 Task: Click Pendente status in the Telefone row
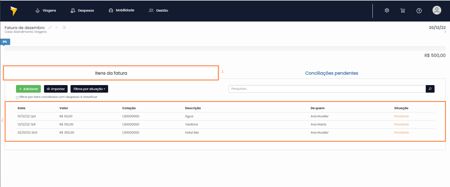click(402, 124)
